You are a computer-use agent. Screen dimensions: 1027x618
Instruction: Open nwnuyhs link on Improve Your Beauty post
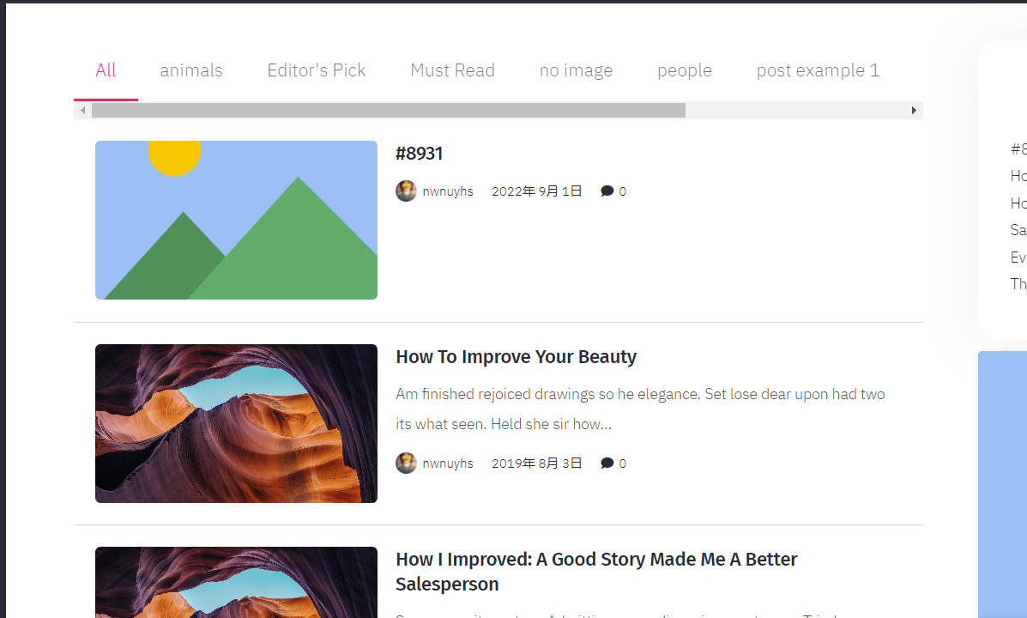(x=448, y=463)
